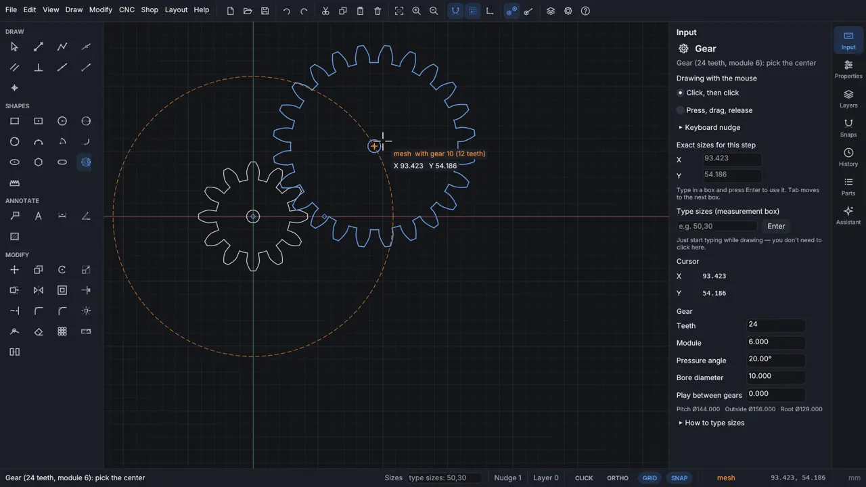This screenshot has width=866, height=487.
Task: Choose the Ellipse shape tool
Action: point(14,162)
